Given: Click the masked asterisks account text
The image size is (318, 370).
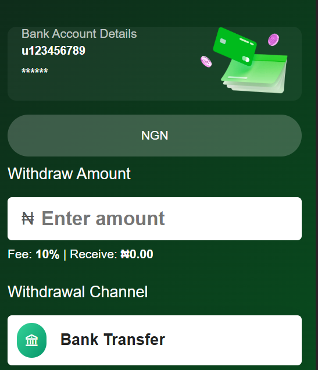Looking at the screenshot, I should click(35, 70).
